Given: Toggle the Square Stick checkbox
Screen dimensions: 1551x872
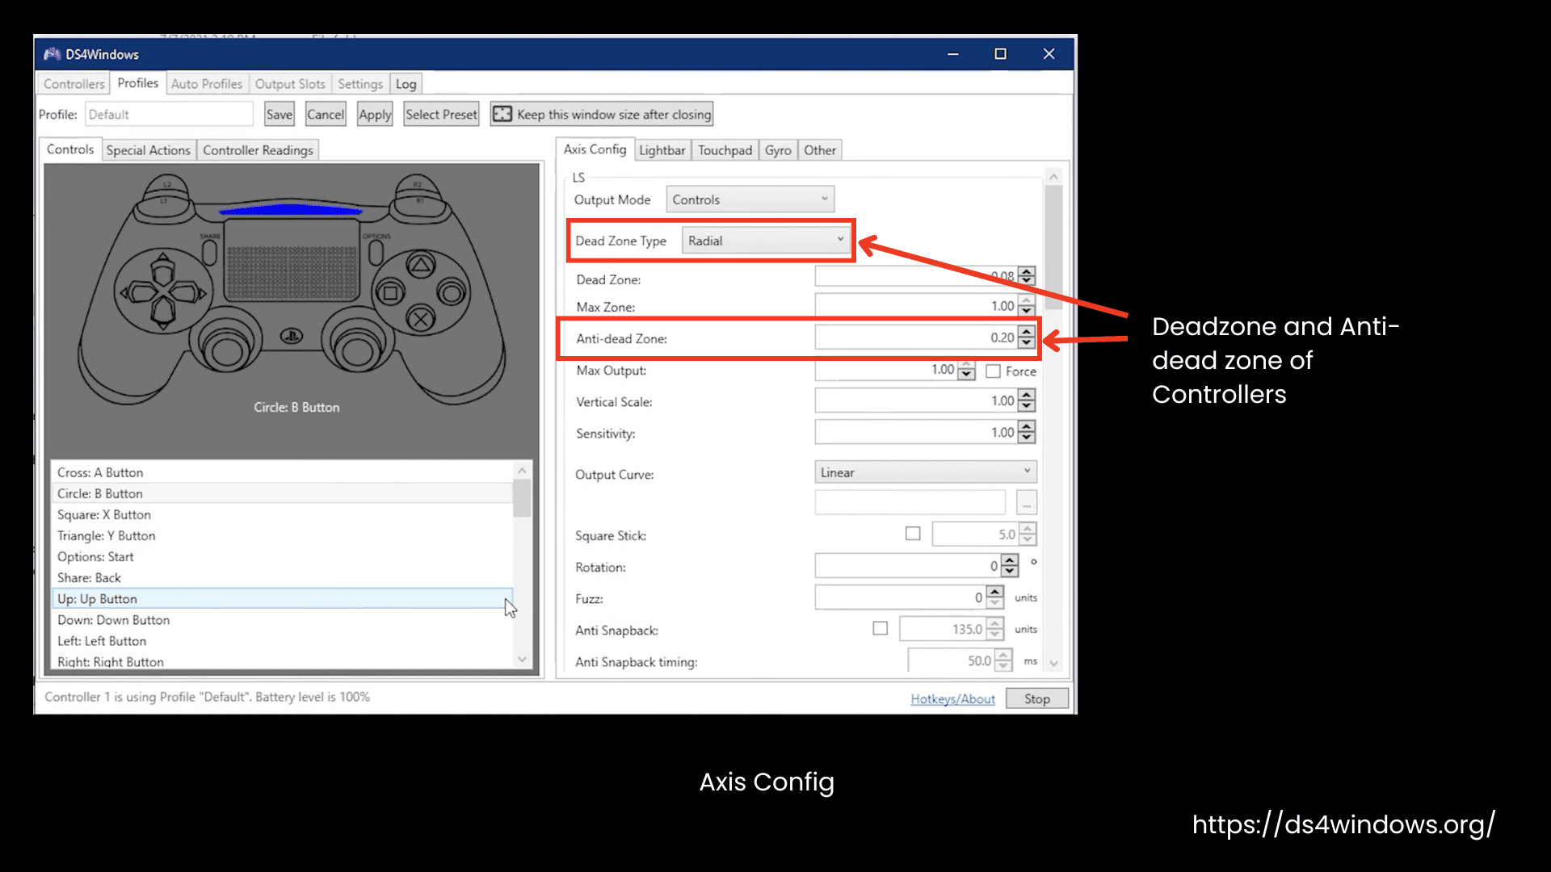Looking at the screenshot, I should 913,534.
